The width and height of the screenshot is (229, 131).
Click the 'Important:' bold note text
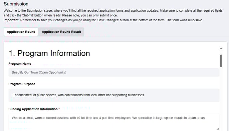[x=11, y=20]
